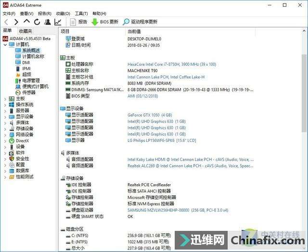Viewport: 308px width, 252px height.
Task: Click the vertical scrollbar thumb
Action: coord(304,93)
